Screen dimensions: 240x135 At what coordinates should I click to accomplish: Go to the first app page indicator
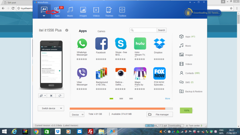point(111,99)
